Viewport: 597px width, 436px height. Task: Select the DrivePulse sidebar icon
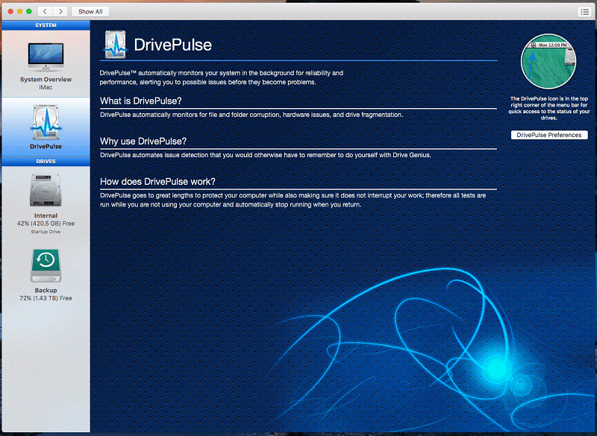pyautogui.click(x=46, y=122)
